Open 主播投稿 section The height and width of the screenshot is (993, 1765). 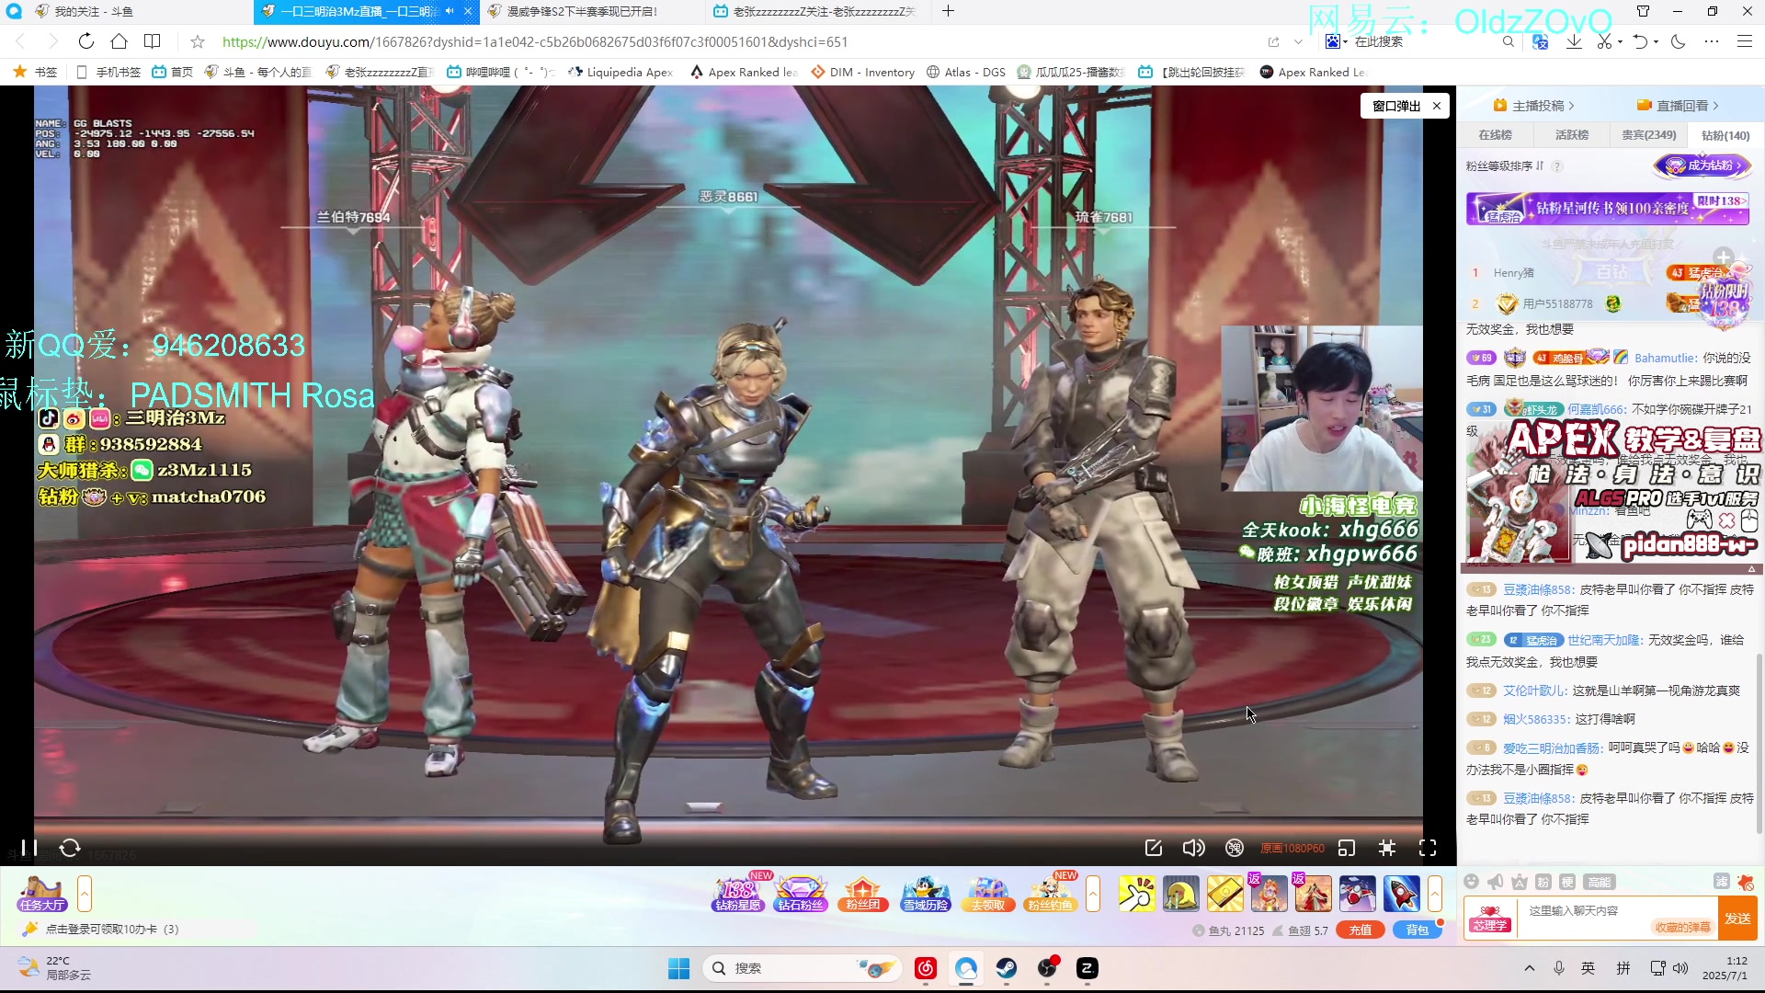(x=1533, y=106)
